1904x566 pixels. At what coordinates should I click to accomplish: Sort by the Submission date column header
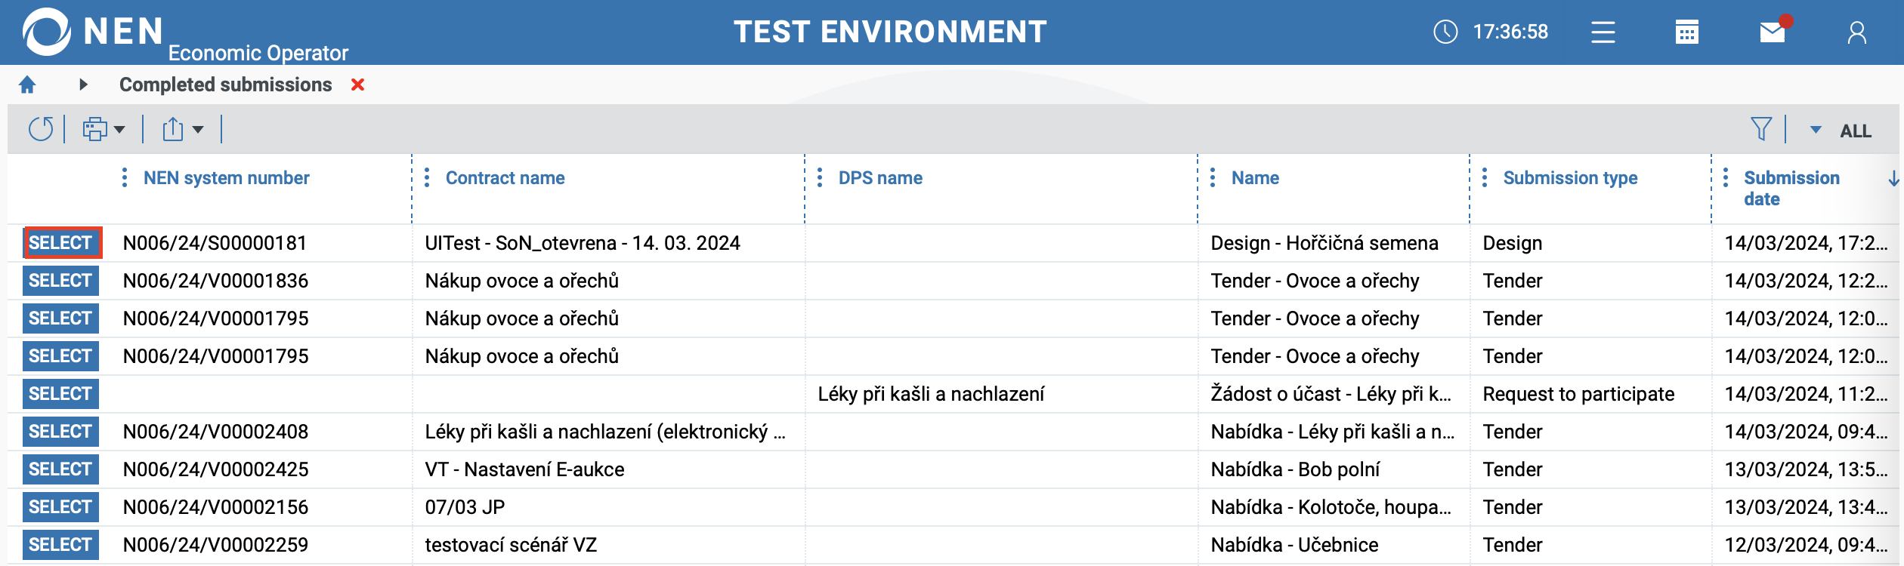(1791, 188)
